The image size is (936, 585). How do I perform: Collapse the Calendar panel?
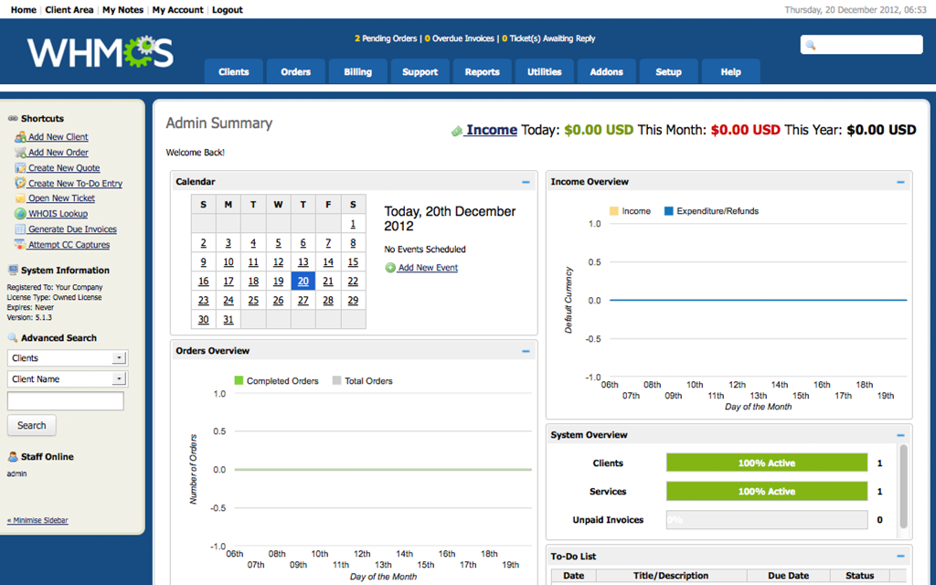click(x=526, y=182)
